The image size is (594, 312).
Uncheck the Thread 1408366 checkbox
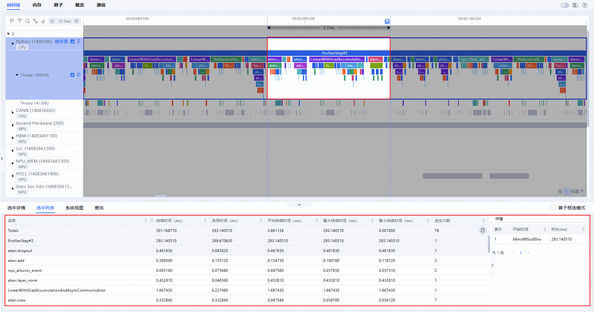point(72,75)
